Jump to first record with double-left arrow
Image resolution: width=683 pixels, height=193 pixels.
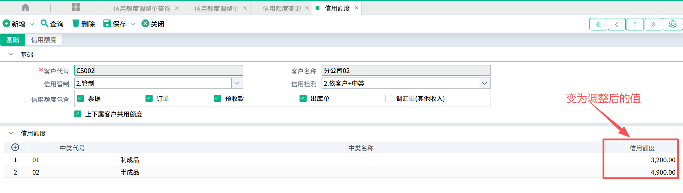(598, 24)
